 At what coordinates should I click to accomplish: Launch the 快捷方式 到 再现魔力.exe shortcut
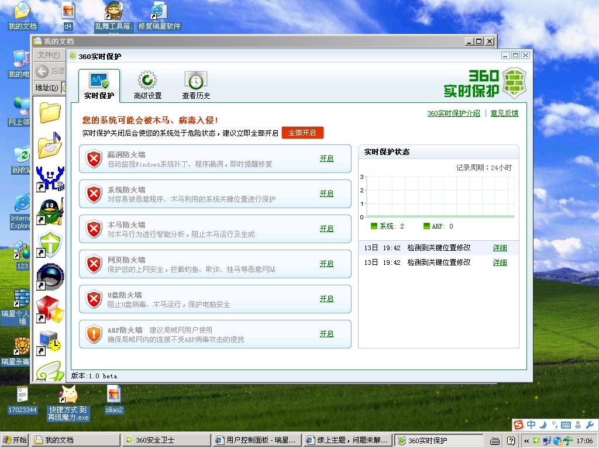pos(68,403)
